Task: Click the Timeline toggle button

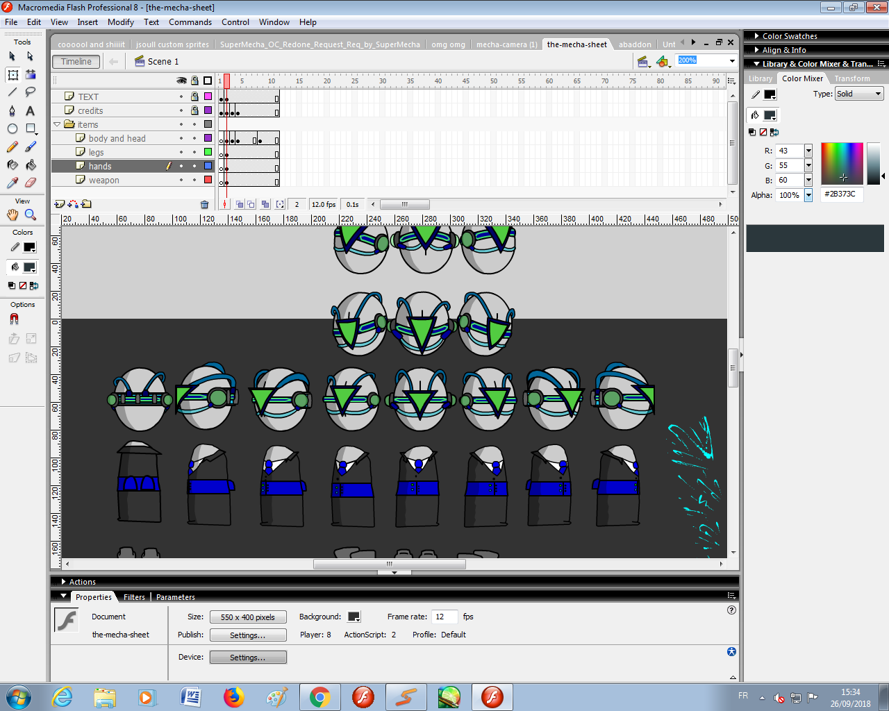Action: pyautogui.click(x=76, y=62)
